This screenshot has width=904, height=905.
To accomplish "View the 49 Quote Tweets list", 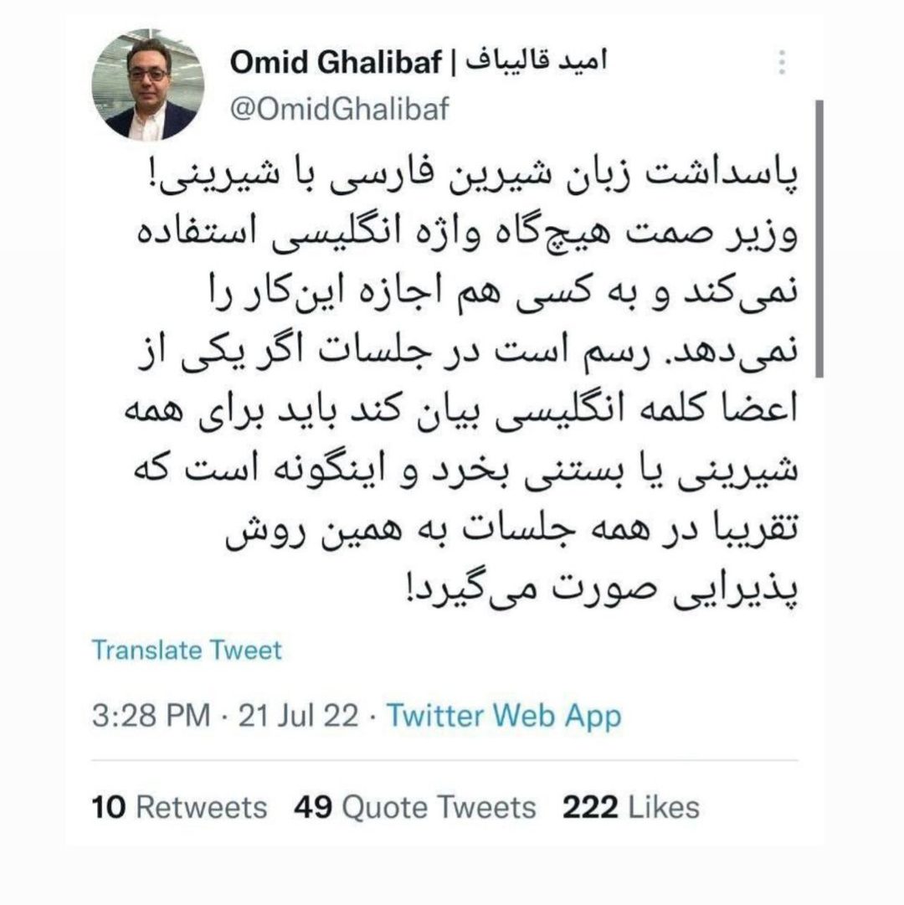I will click(415, 807).
